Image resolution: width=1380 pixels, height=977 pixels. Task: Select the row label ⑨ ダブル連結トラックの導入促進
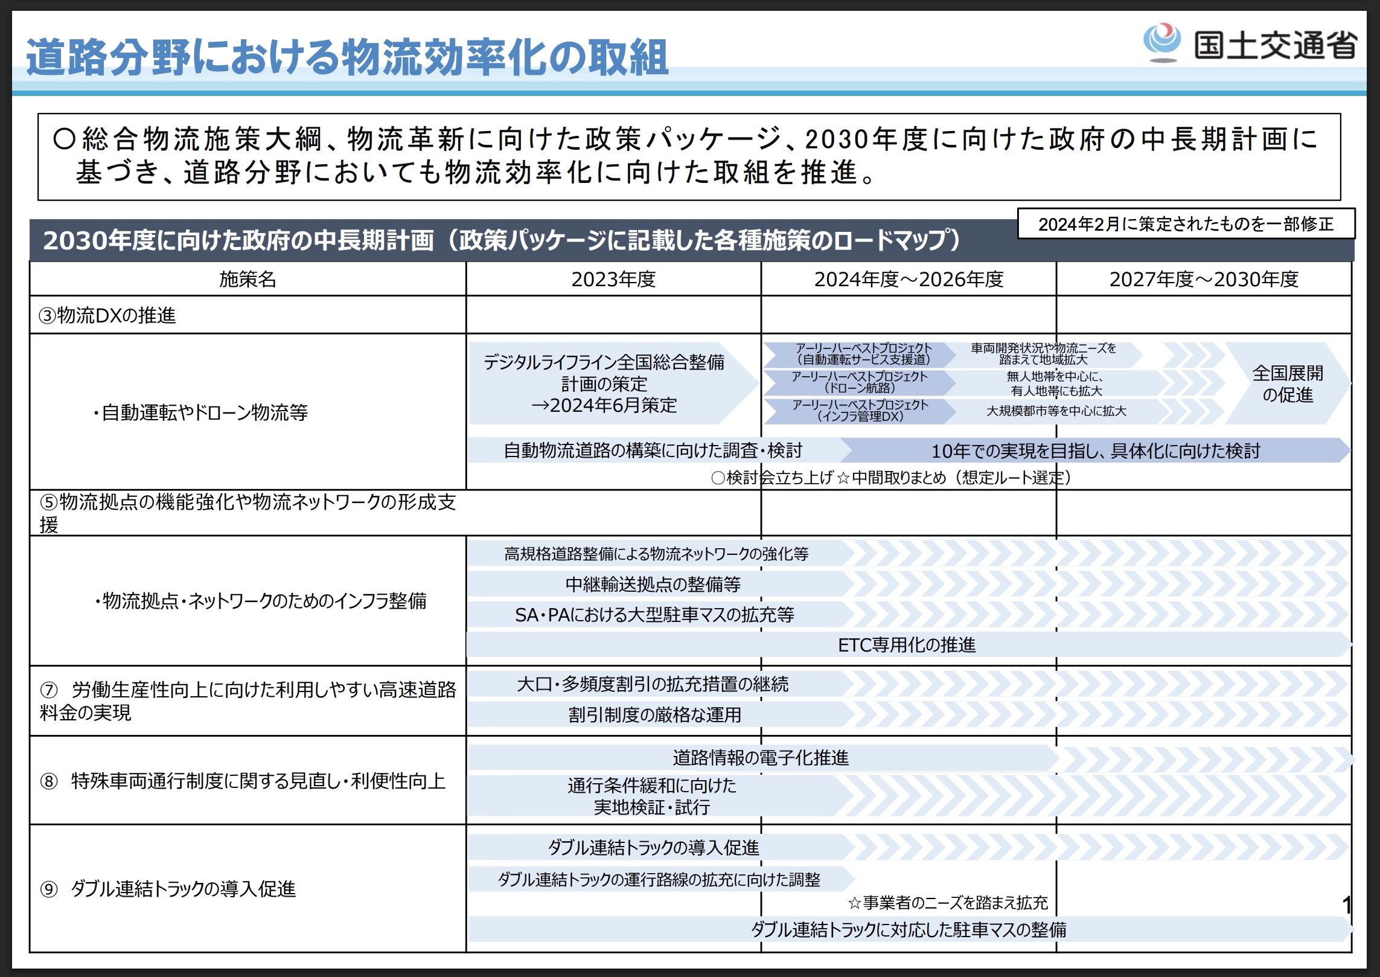tap(168, 889)
